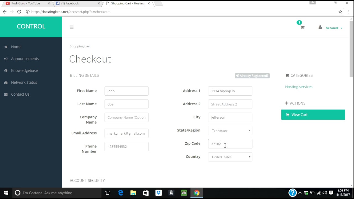Viewport: 354px width, 199px height.
Task: Focus the Last Name field
Action: [126, 104]
